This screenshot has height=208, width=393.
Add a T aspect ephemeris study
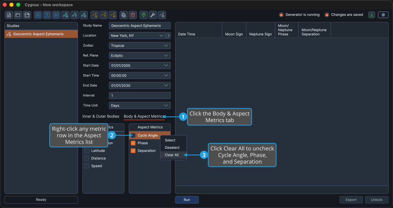[74, 15]
